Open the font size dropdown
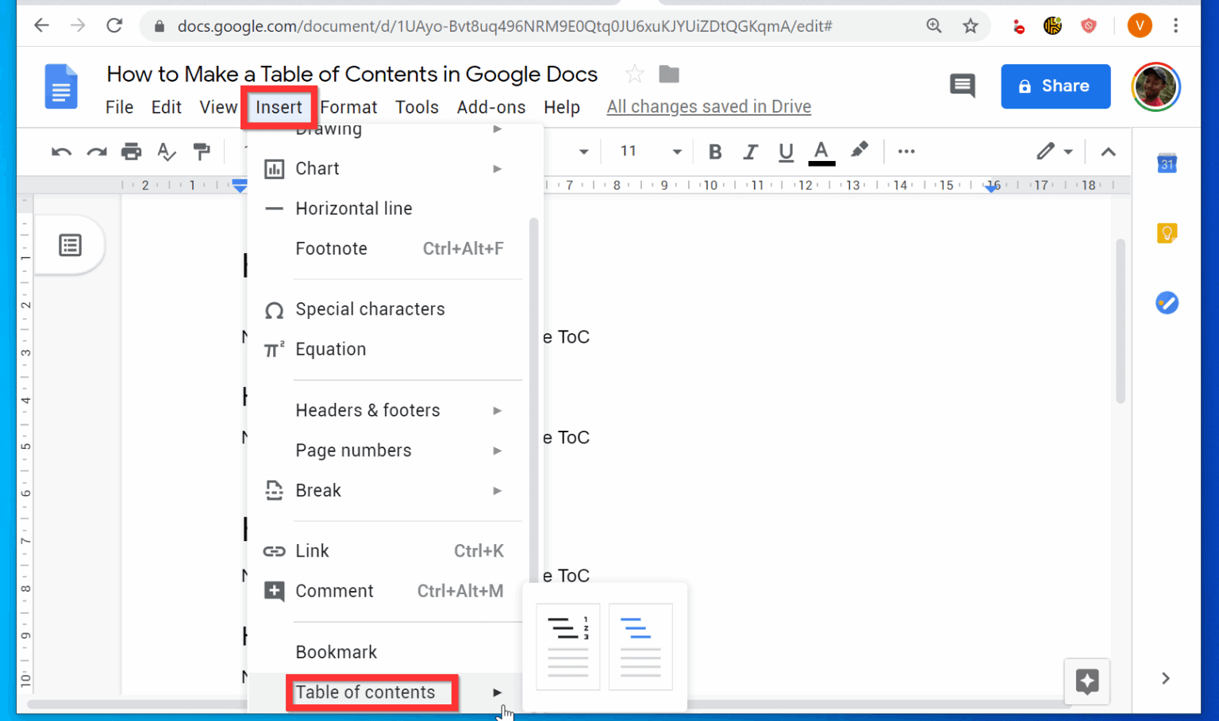Viewport: 1219px width, 721px height. tap(677, 151)
